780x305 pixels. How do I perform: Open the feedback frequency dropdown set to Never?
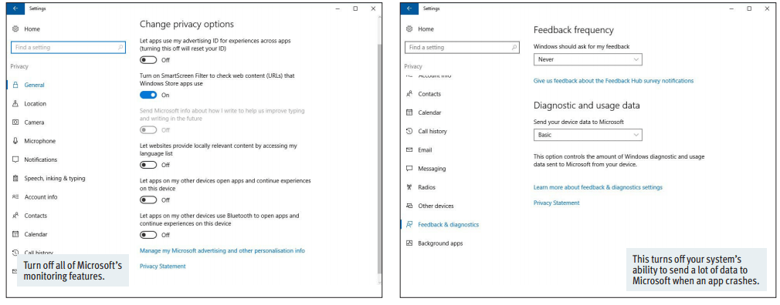588,59
